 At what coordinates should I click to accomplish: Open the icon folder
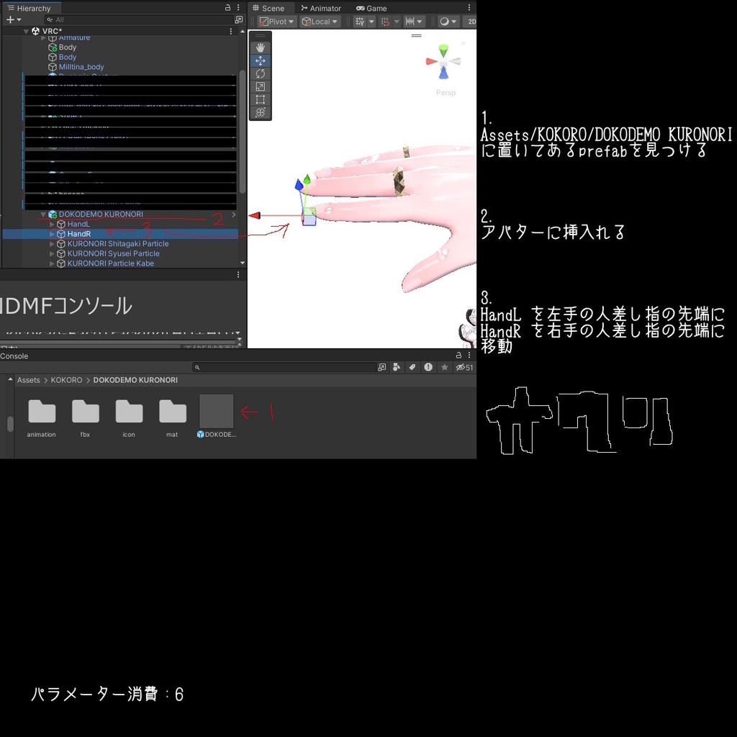click(129, 417)
